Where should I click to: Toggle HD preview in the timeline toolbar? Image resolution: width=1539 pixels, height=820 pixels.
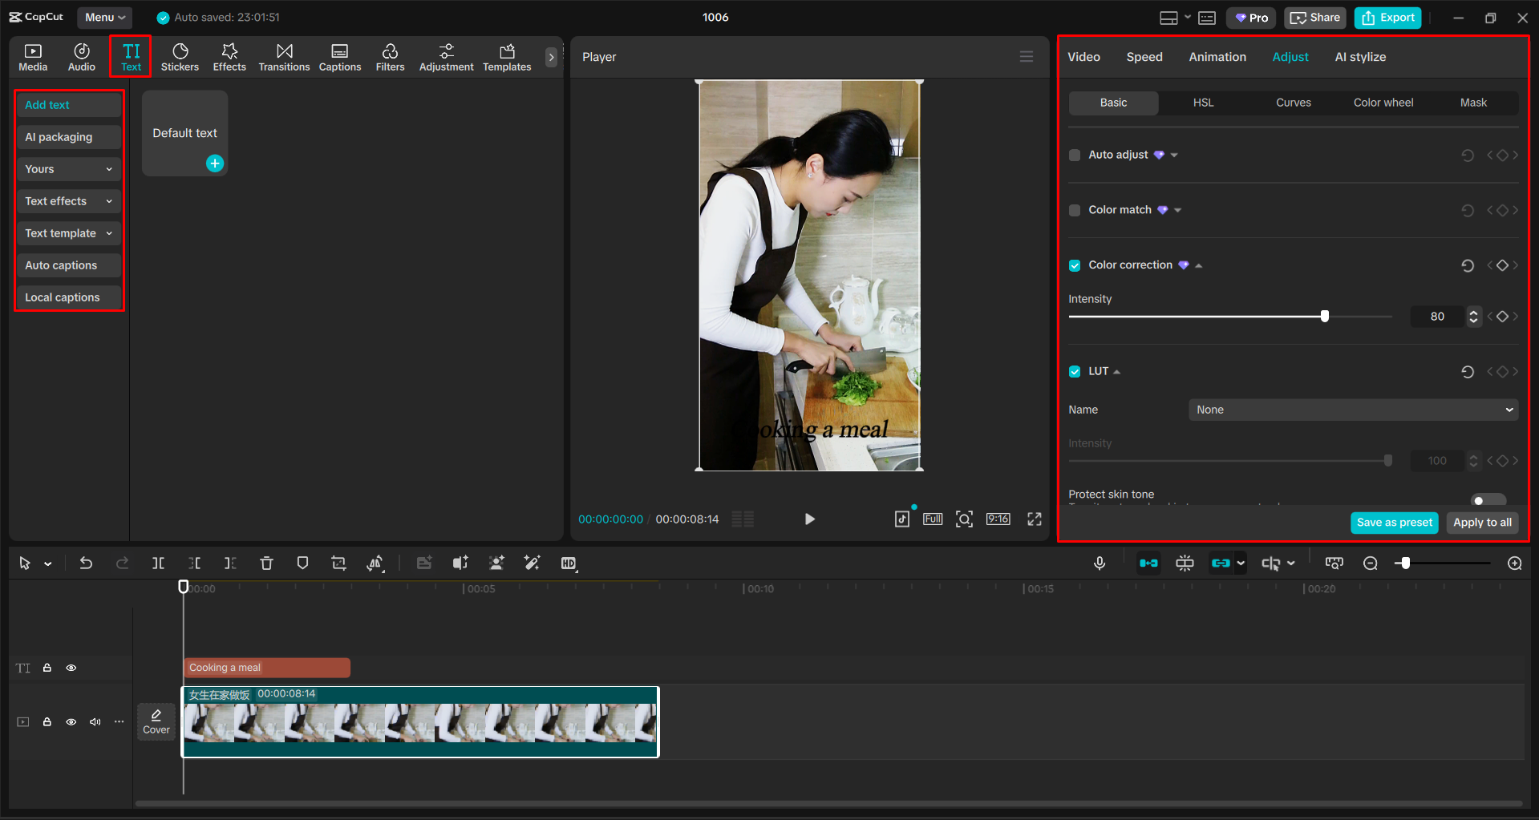coord(569,563)
